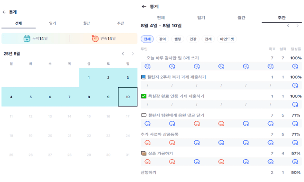Tap the cumulative 14 days calendar icon
This screenshot has width=304, height=182.
[27, 38]
